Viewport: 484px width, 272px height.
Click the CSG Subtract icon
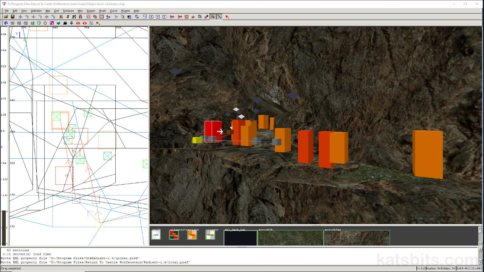click(x=88, y=17)
